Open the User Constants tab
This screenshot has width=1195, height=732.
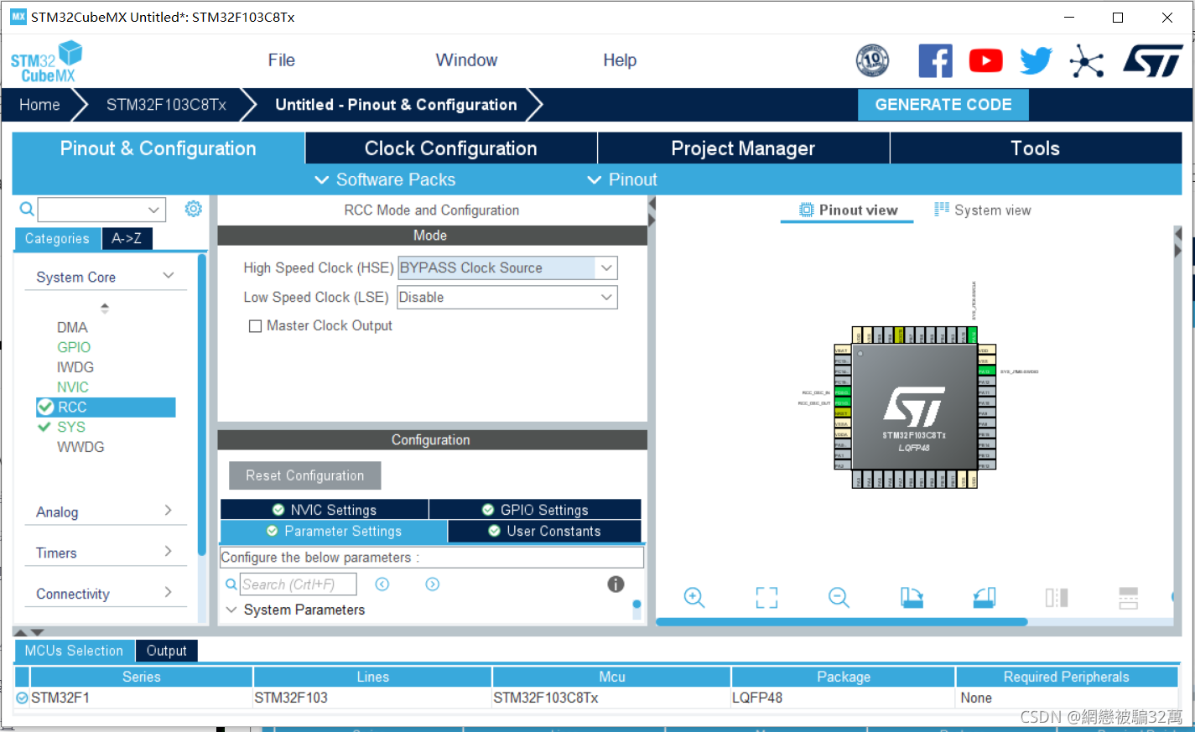click(x=545, y=531)
